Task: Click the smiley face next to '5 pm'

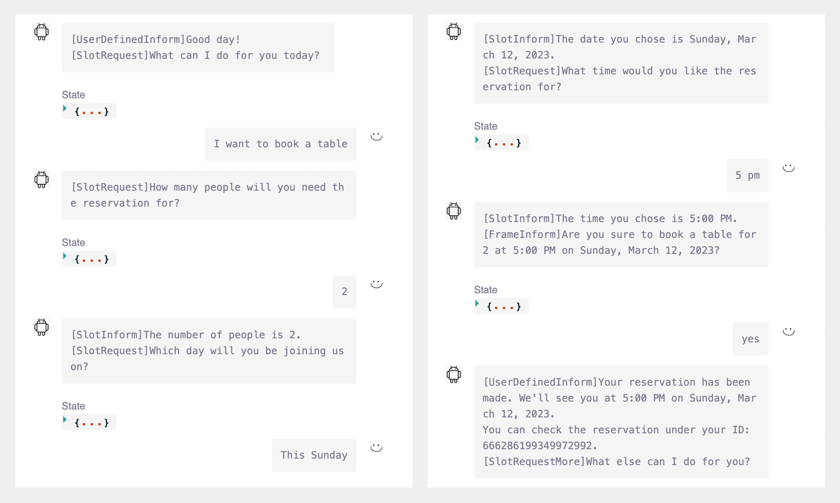Action: click(788, 167)
